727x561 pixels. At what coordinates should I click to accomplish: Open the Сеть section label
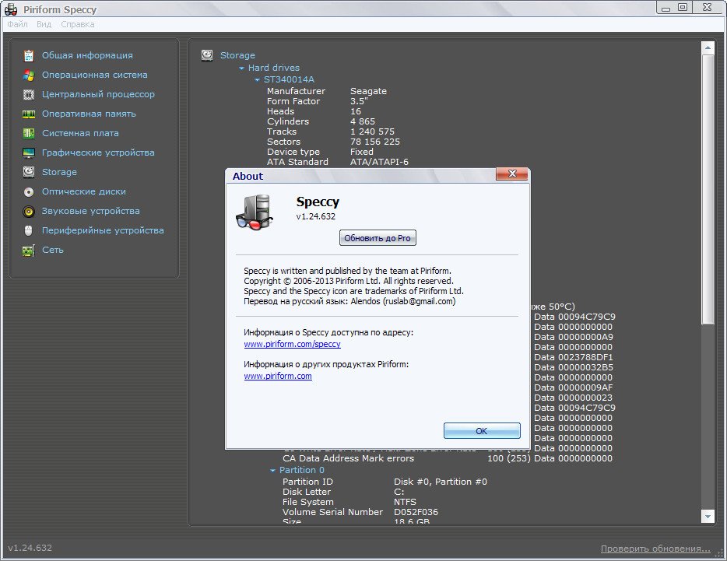pos(53,250)
